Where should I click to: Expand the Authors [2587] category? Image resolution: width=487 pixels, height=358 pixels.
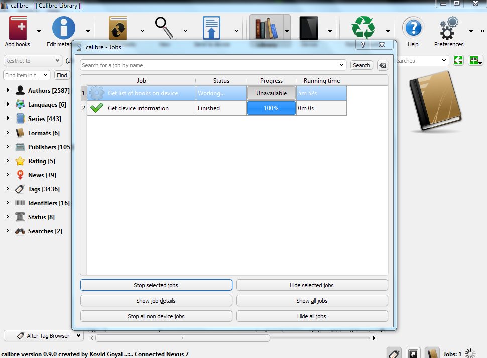pos(8,90)
